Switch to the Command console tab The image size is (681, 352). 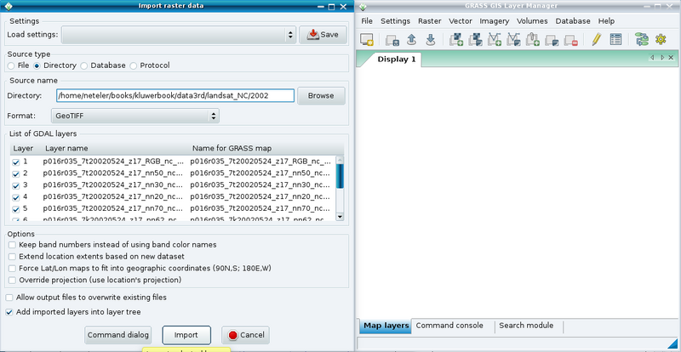click(449, 326)
